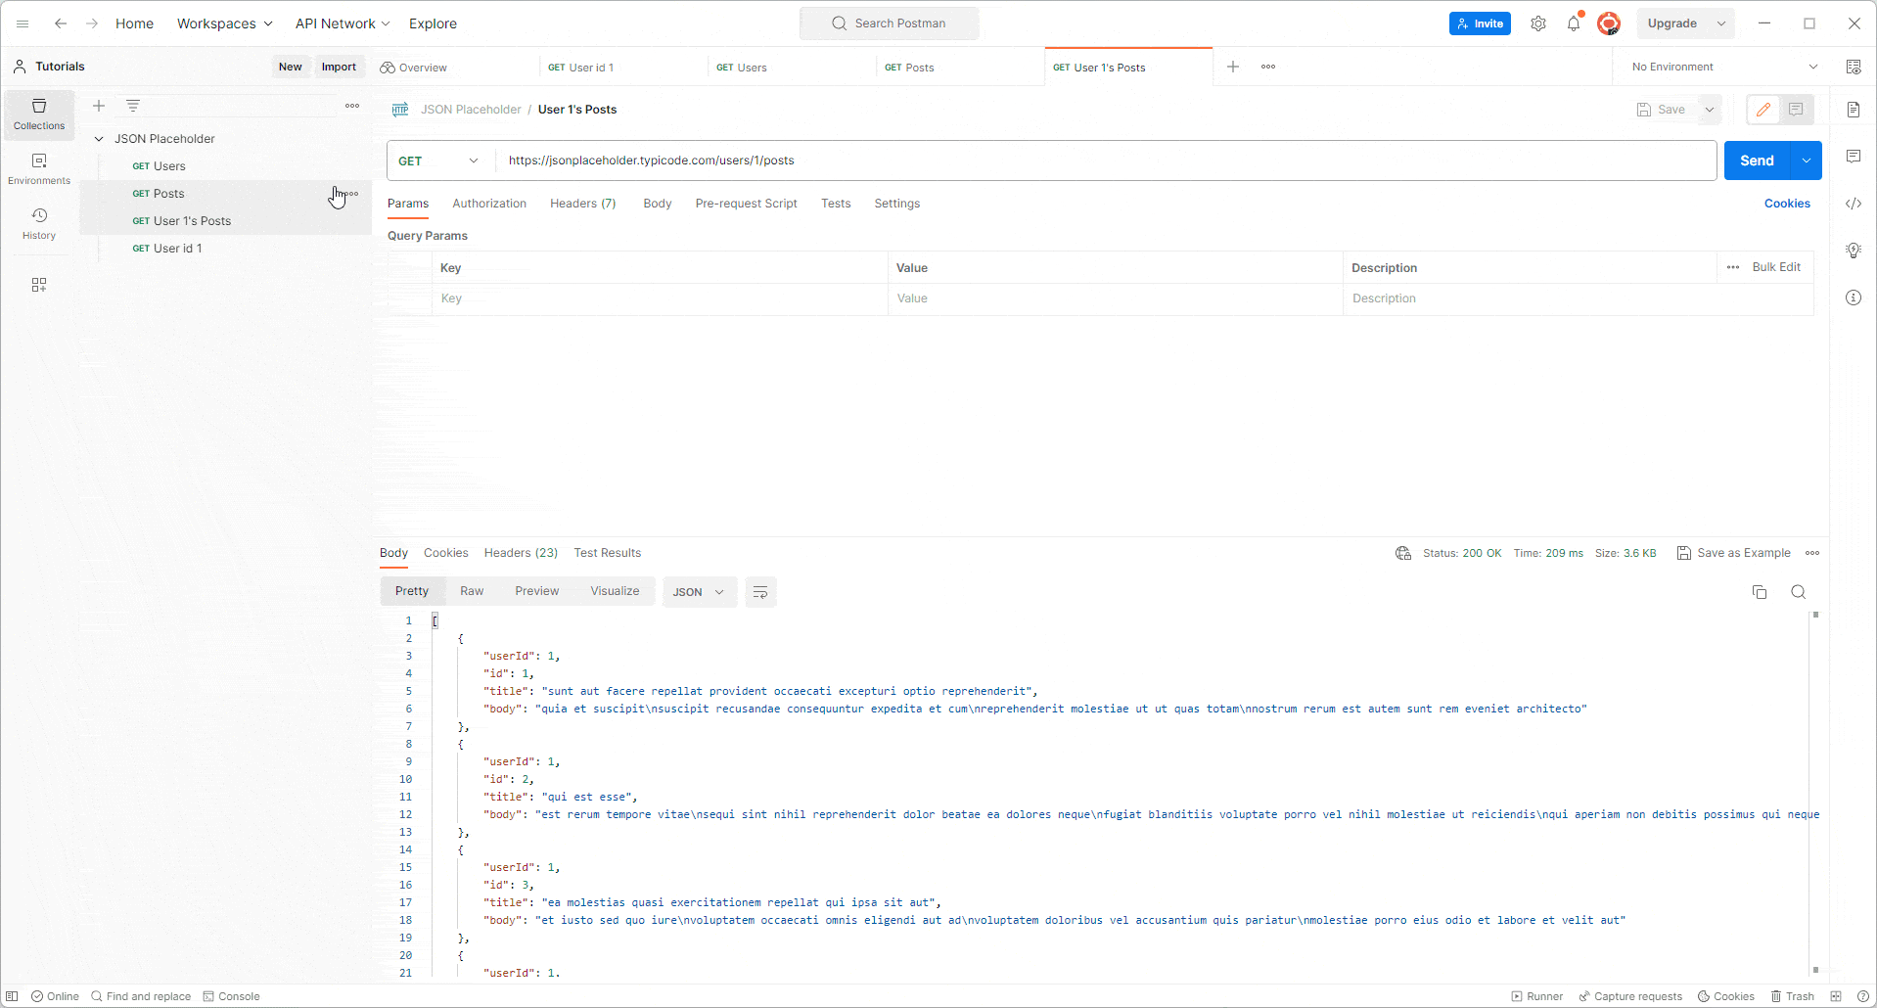Screen dimensions: 1877x1008
Task: Open the help icon in status bar
Action: 1861,996
